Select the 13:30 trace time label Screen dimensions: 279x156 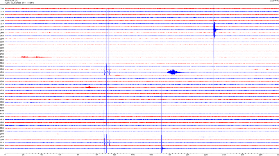pos(2,90)
